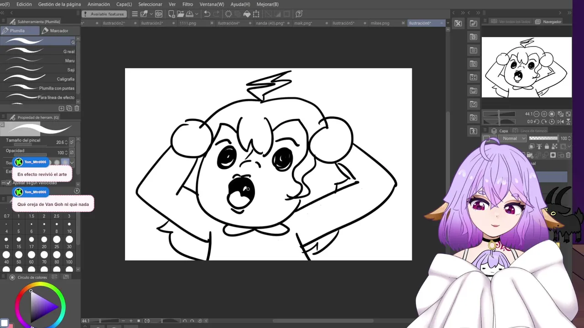
Task: Open the Filtro menu
Action: [188, 4]
